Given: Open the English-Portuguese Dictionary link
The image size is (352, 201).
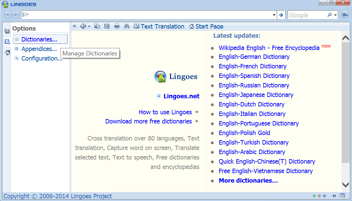Looking at the screenshot, I should (x=259, y=123).
